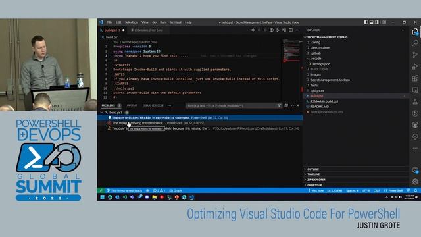Open the Extensions view
Image resolution: width=421 pixels, height=237 pixels.
(415, 78)
